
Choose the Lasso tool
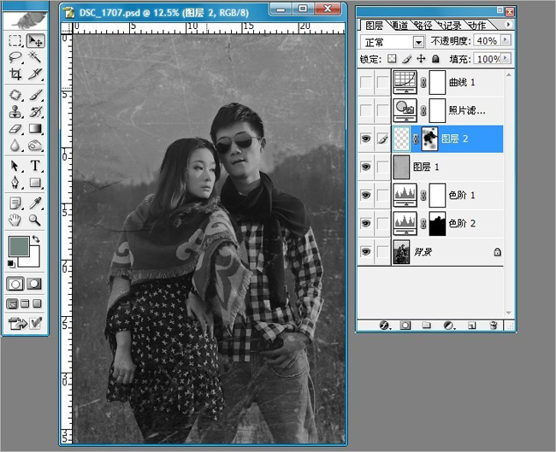(x=15, y=56)
